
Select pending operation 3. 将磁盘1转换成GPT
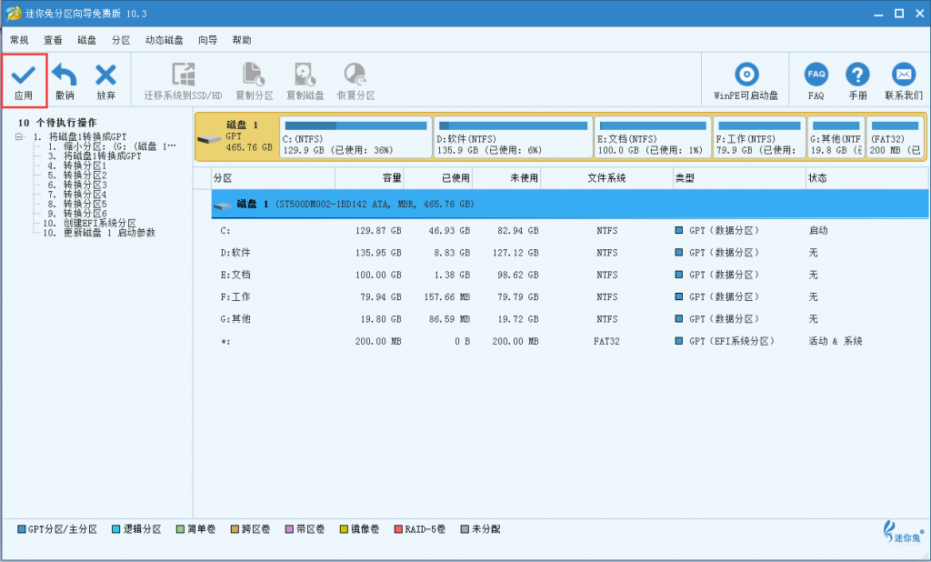point(95,156)
